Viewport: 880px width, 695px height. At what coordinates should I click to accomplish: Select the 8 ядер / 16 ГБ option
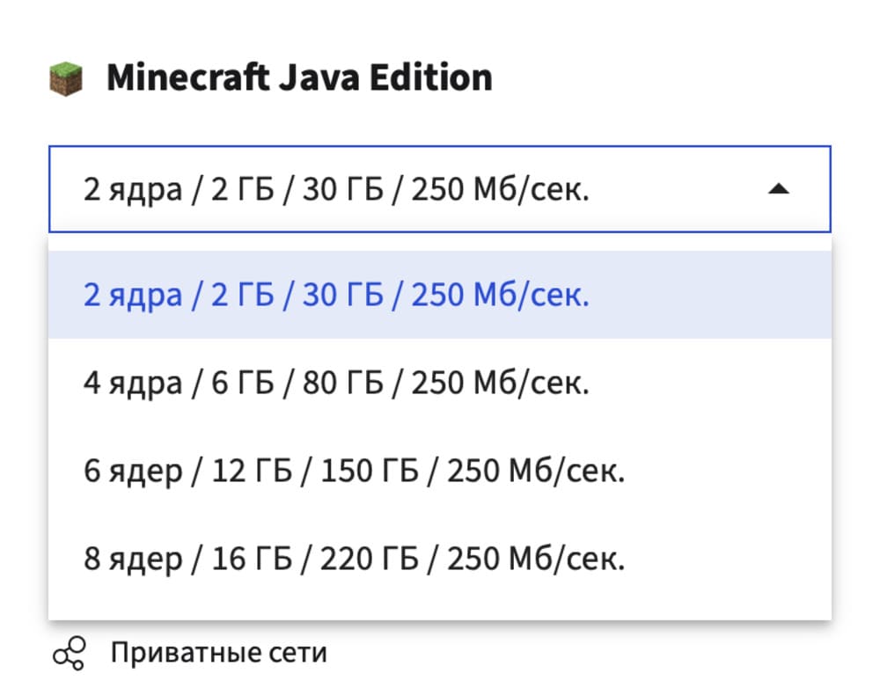point(354,559)
